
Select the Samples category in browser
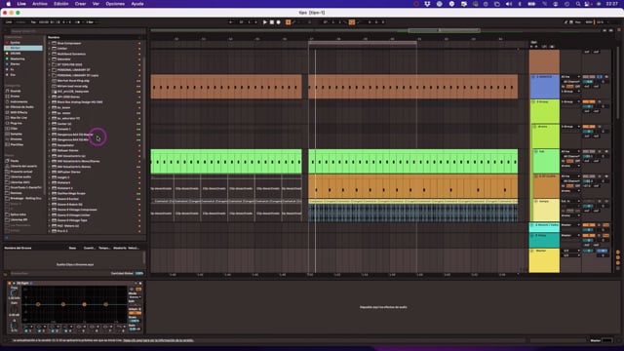click(16, 134)
